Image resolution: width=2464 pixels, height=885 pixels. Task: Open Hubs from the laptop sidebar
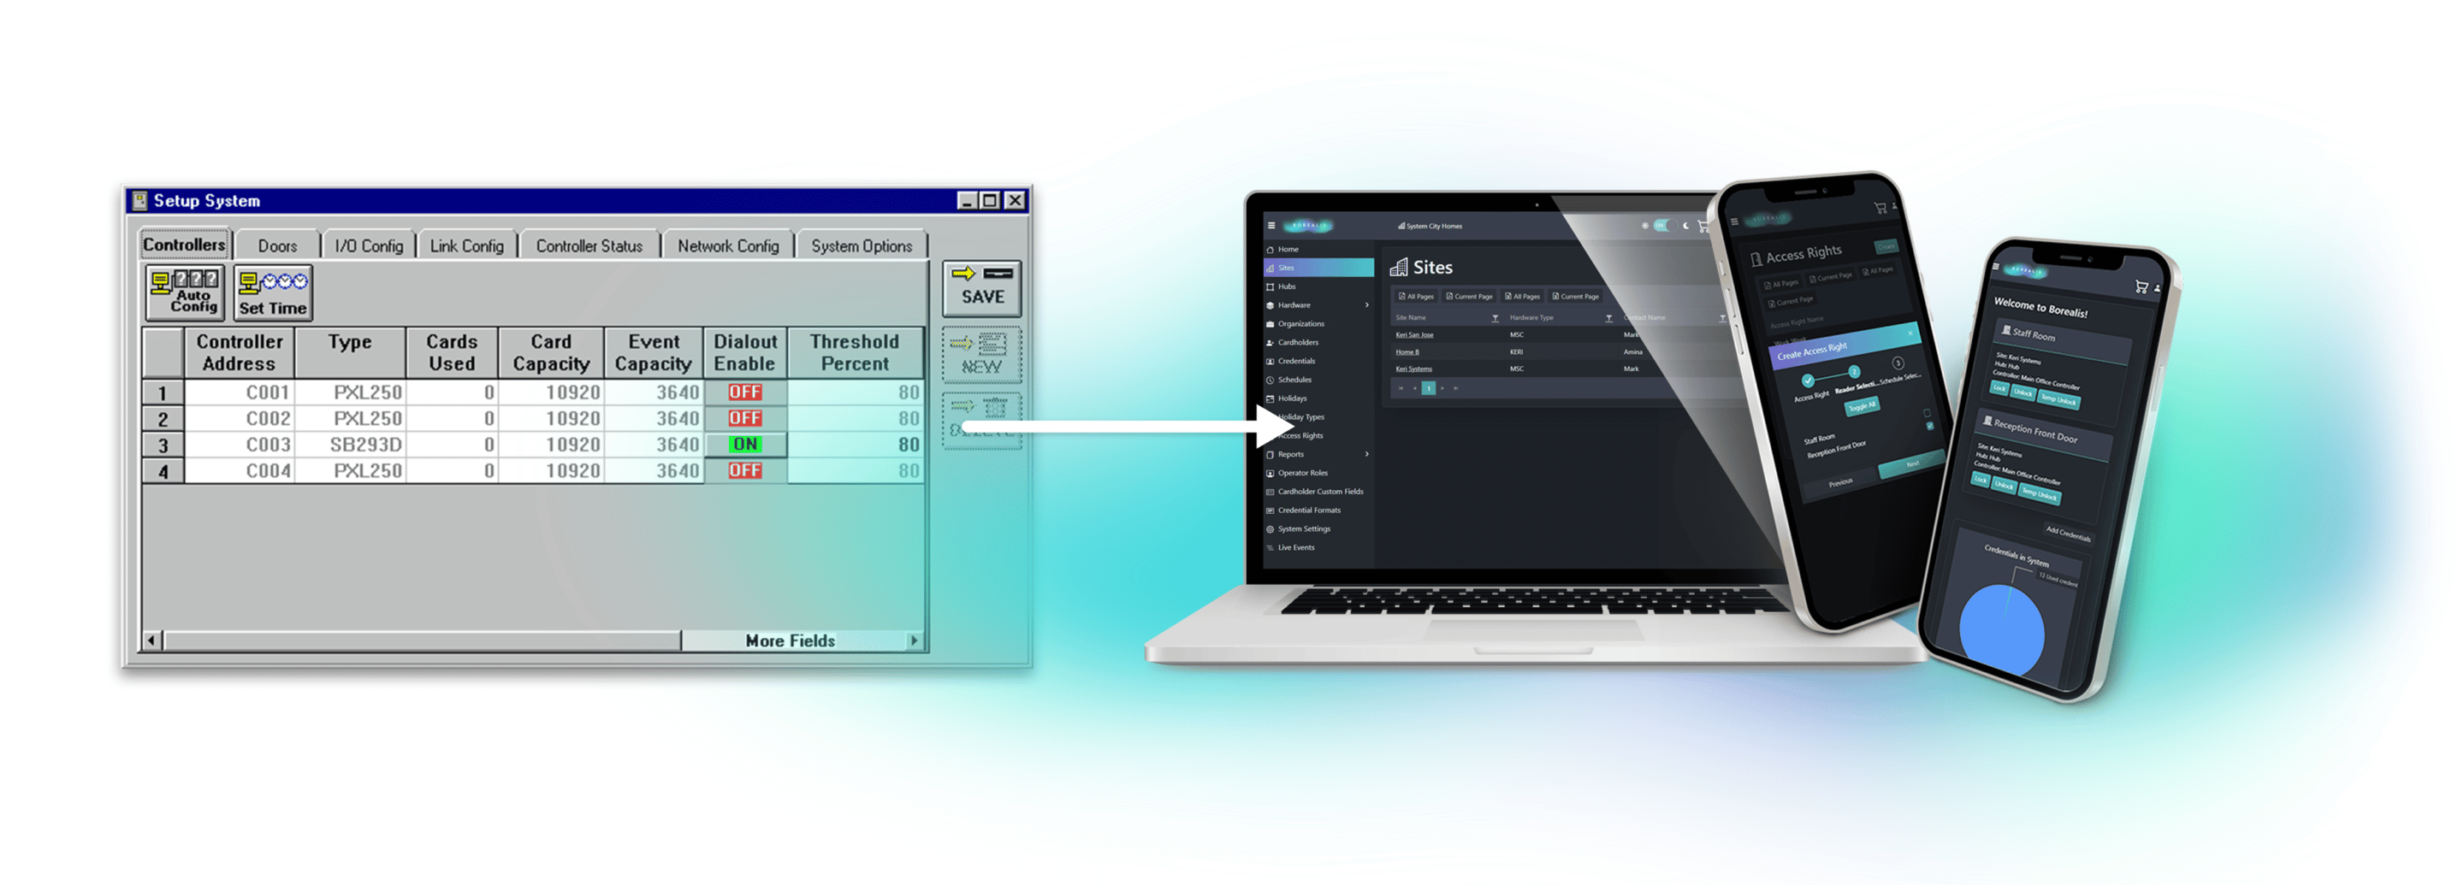pyautogui.click(x=1318, y=286)
